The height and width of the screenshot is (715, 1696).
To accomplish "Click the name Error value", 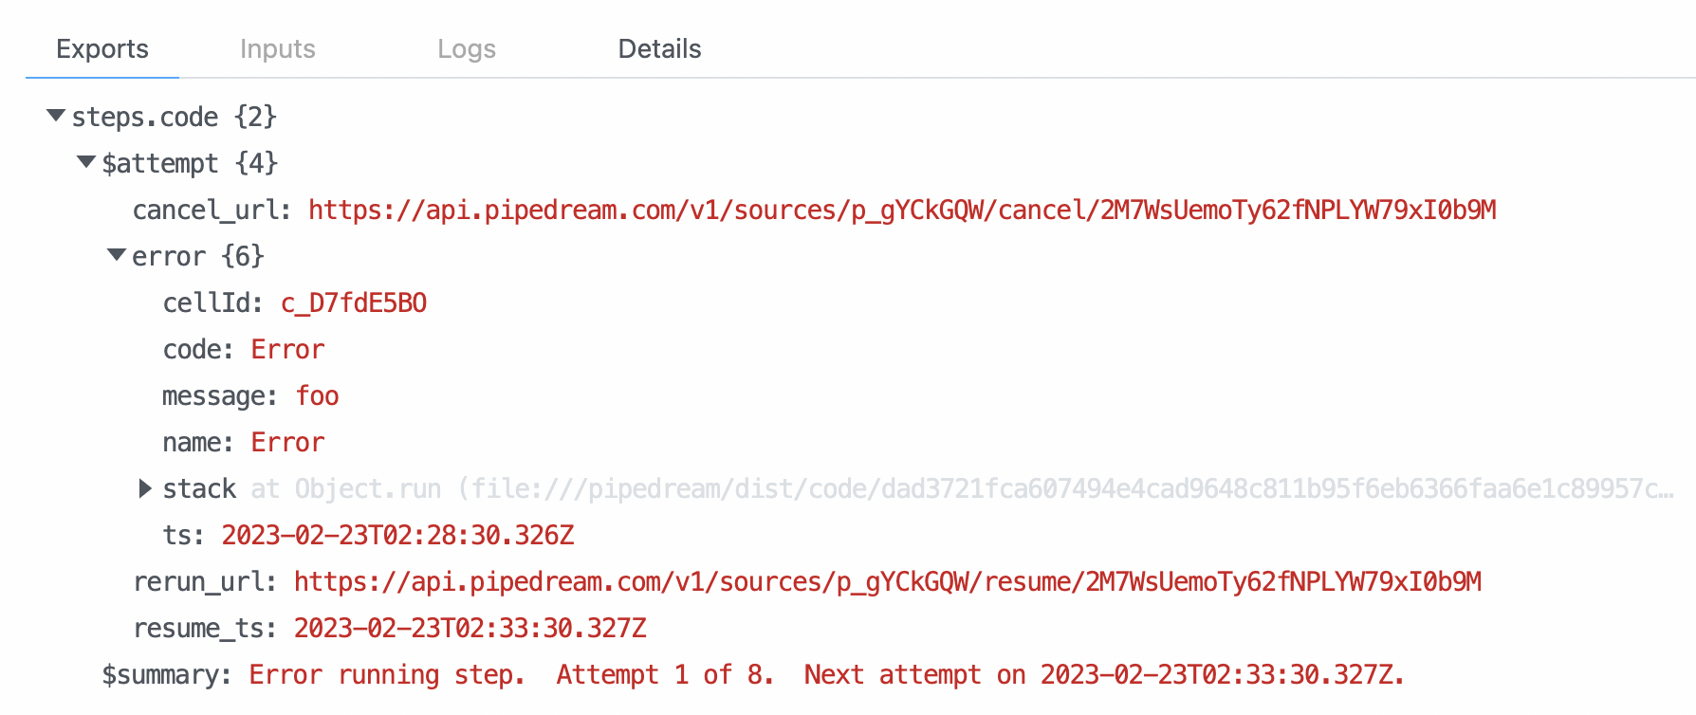I will click(x=287, y=442).
